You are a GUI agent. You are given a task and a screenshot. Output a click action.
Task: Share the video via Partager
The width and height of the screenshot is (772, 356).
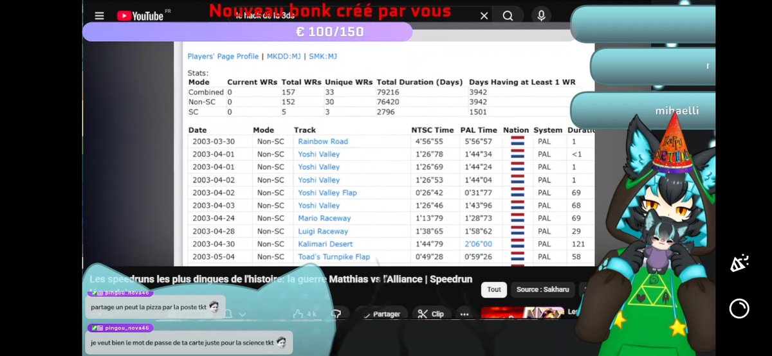pos(381,314)
